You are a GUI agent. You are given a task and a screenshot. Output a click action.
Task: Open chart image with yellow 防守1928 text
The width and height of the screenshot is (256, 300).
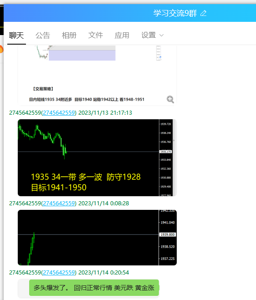(97, 158)
